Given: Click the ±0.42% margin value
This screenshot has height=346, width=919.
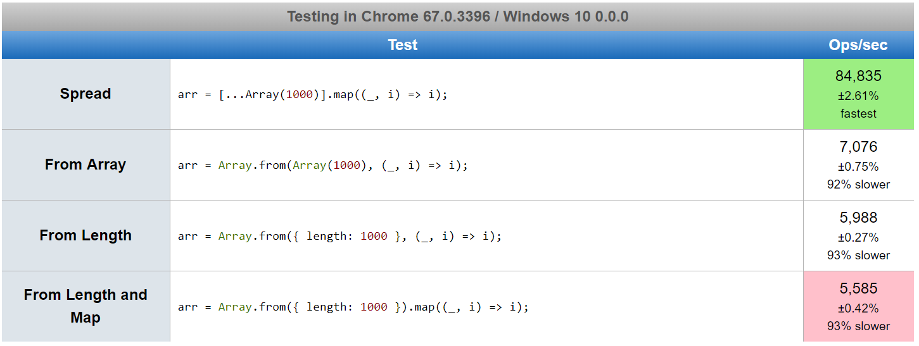Looking at the screenshot, I should click(x=858, y=309).
